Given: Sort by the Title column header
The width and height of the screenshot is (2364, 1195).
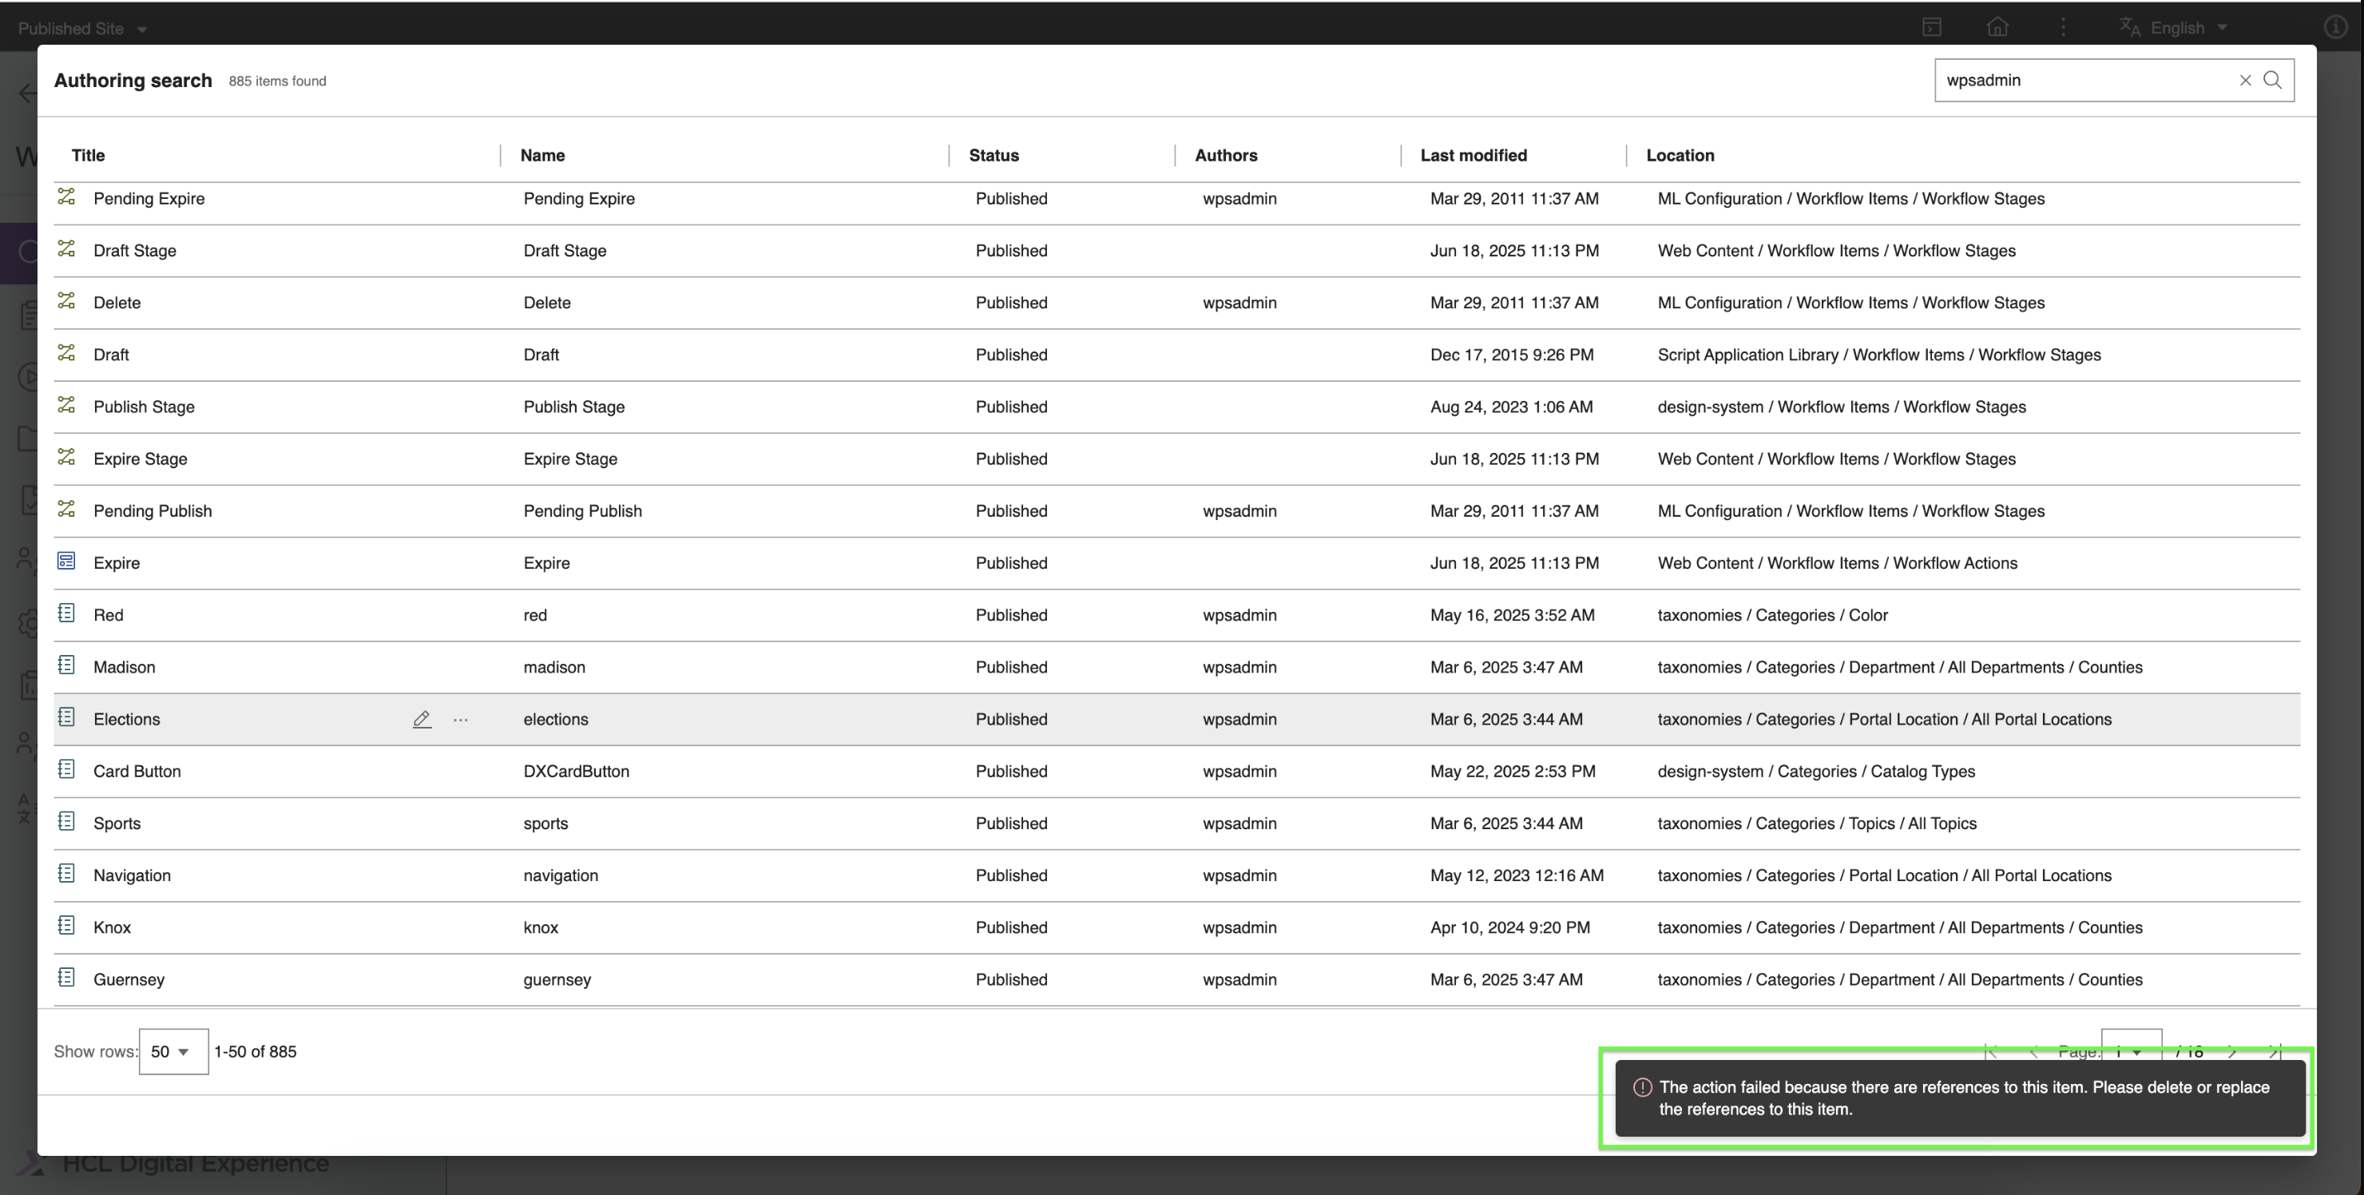Looking at the screenshot, I should point(88,155).
